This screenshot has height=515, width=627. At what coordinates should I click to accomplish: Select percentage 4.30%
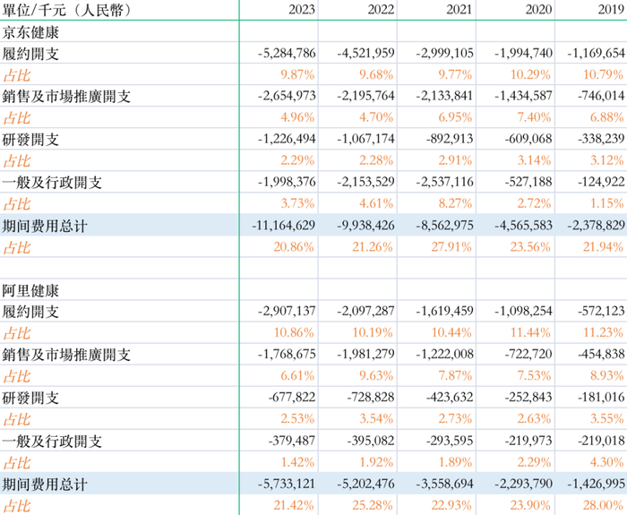[606, 462]
